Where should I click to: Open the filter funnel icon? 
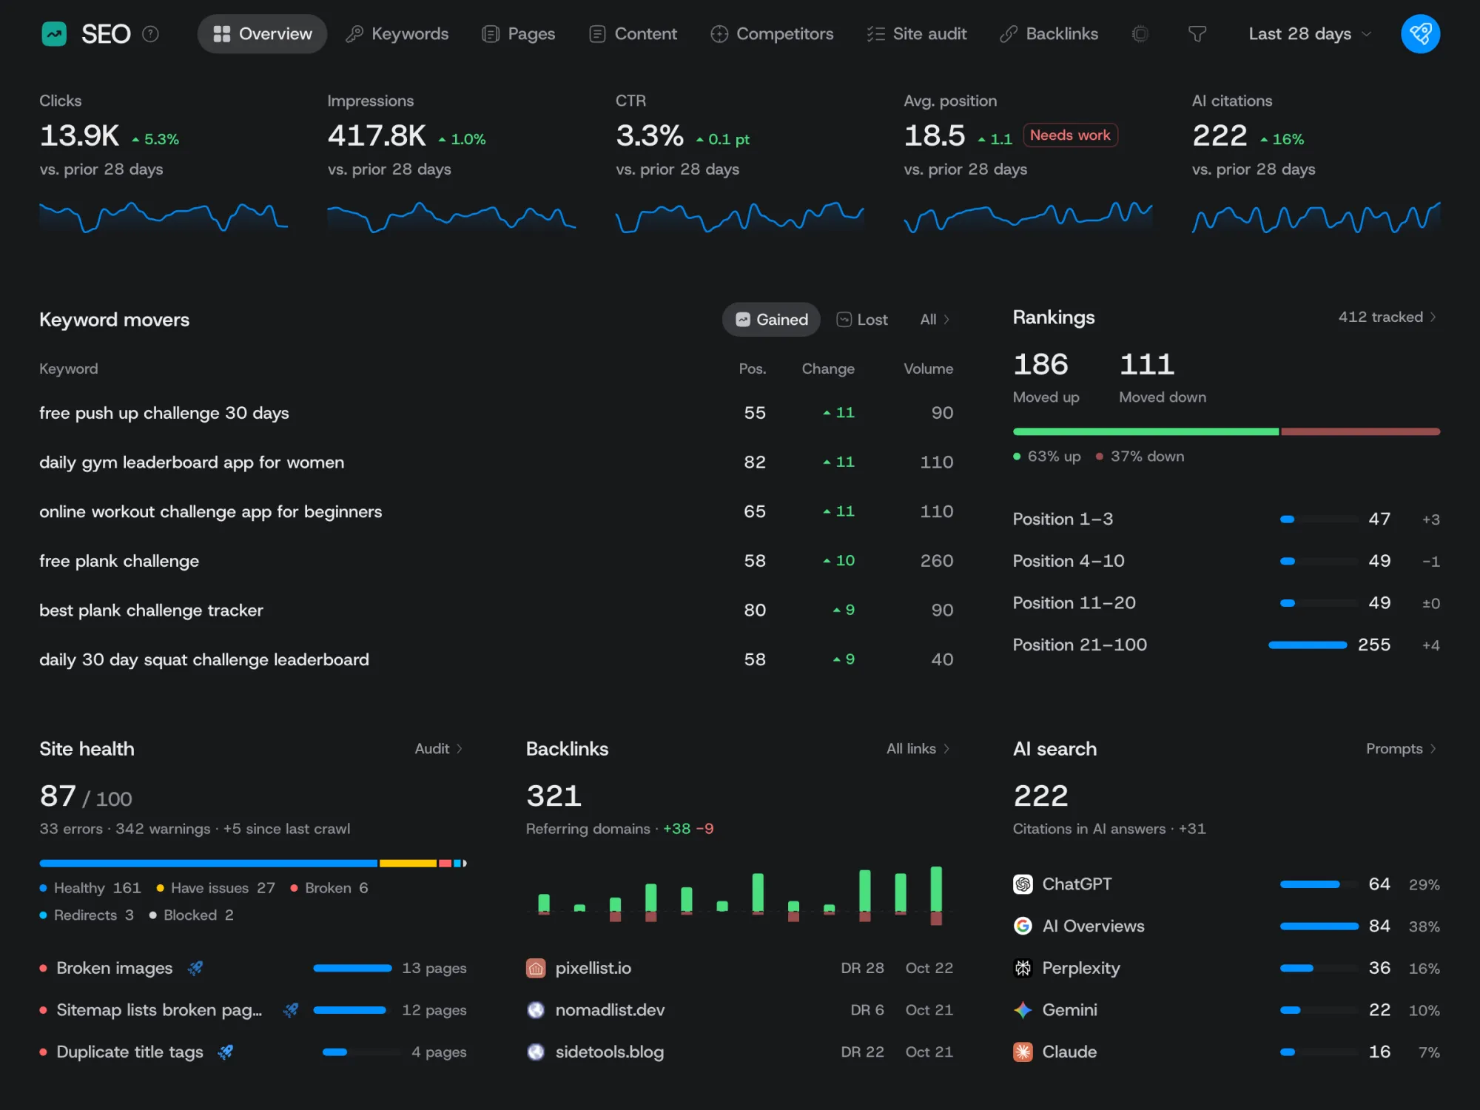(x=1197, y=34)
